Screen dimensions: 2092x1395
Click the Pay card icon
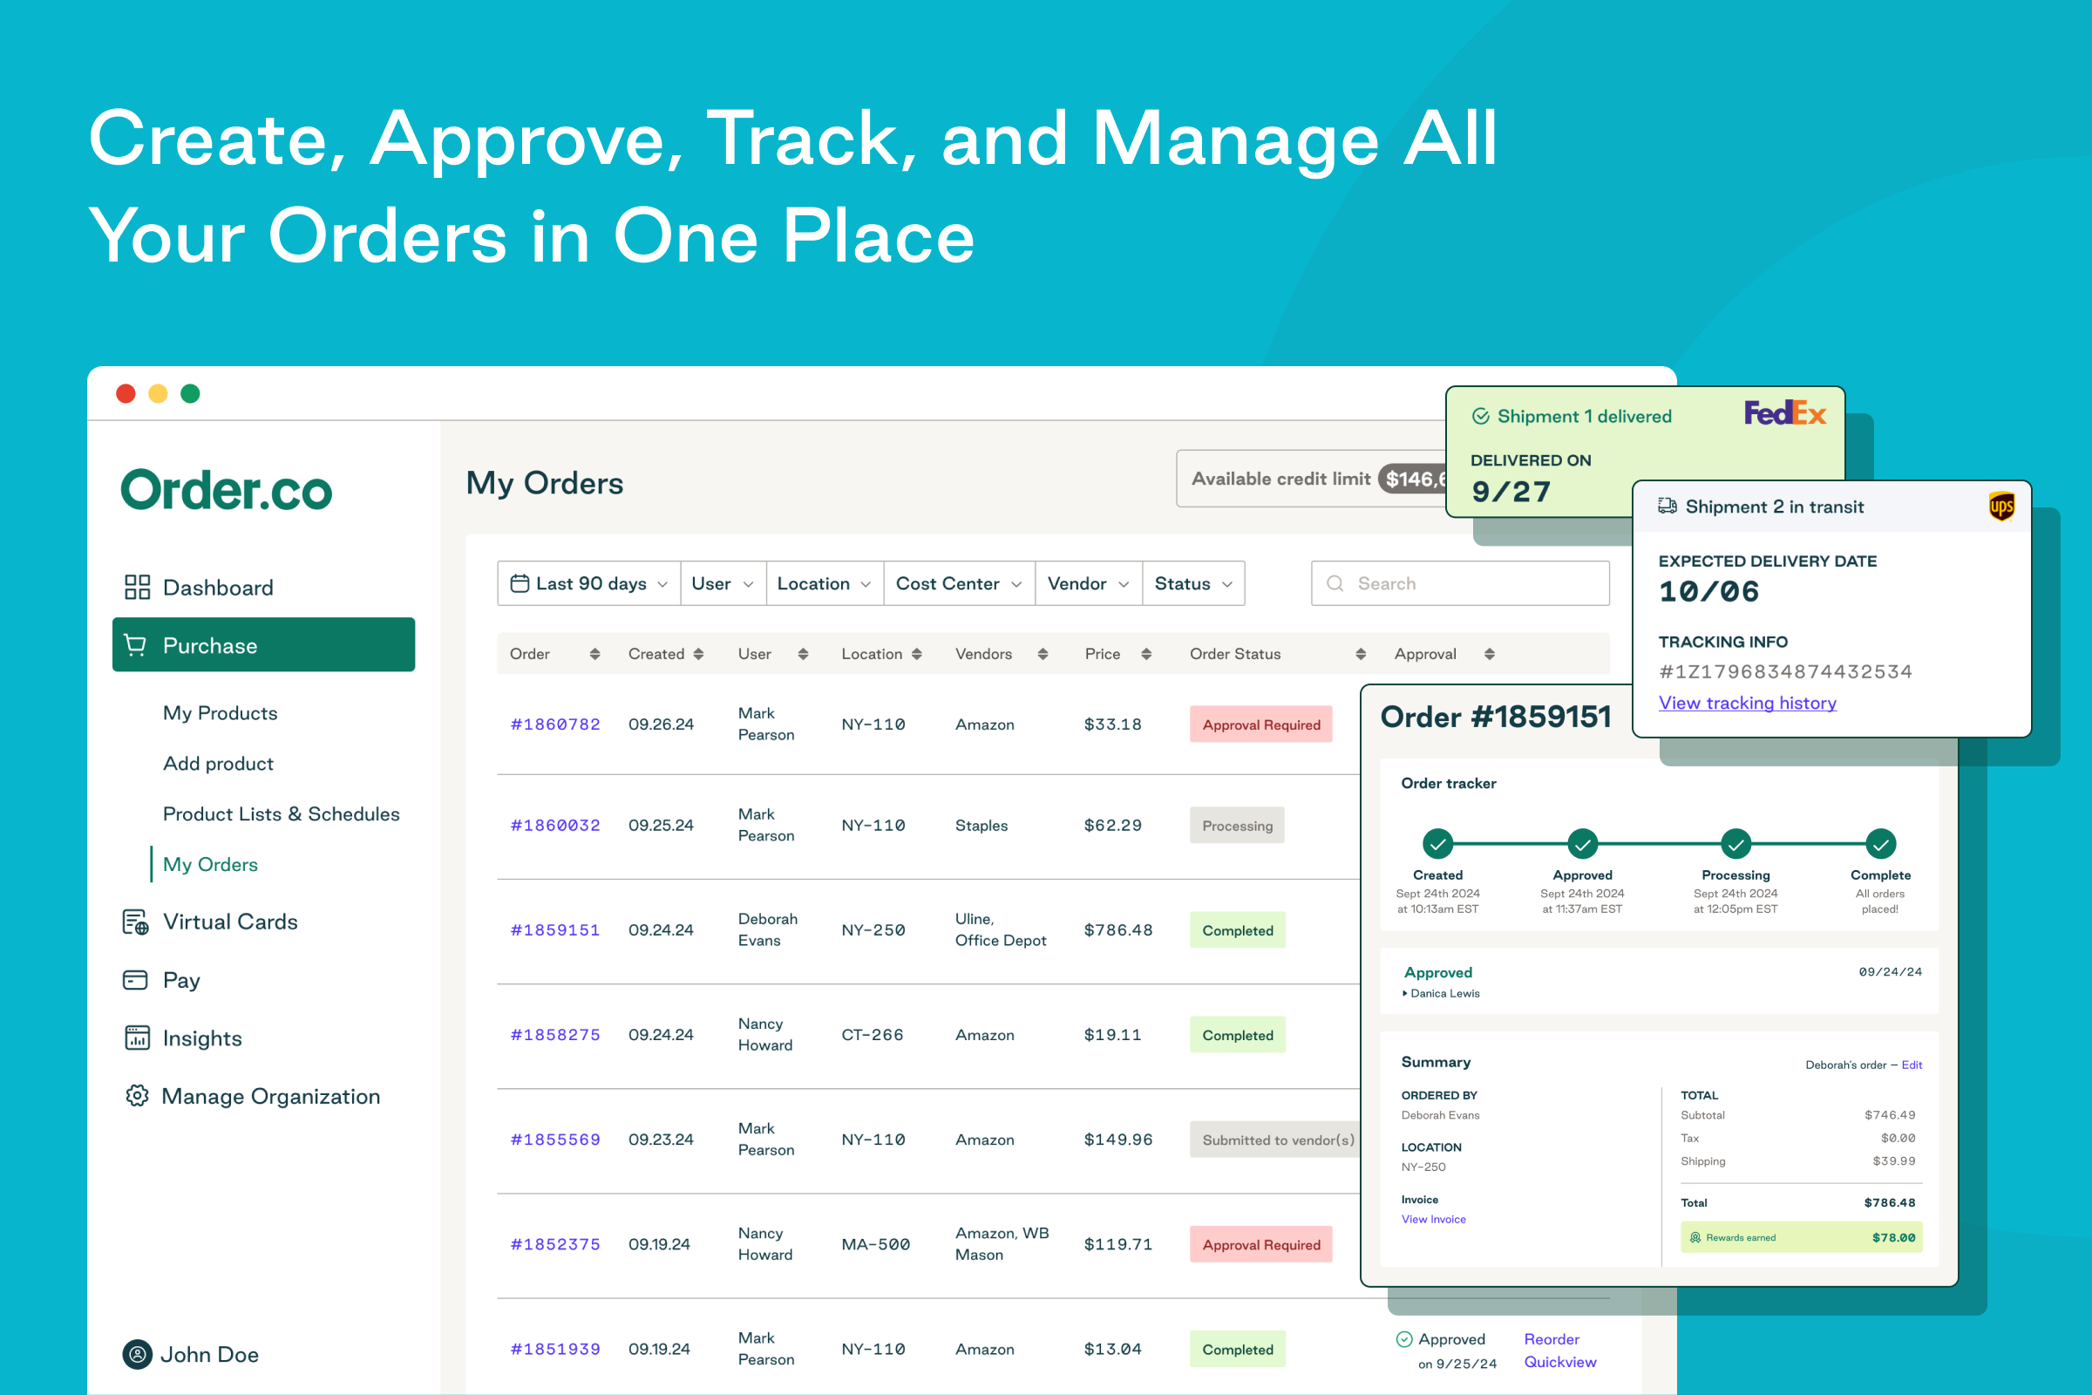coord(135,979)
